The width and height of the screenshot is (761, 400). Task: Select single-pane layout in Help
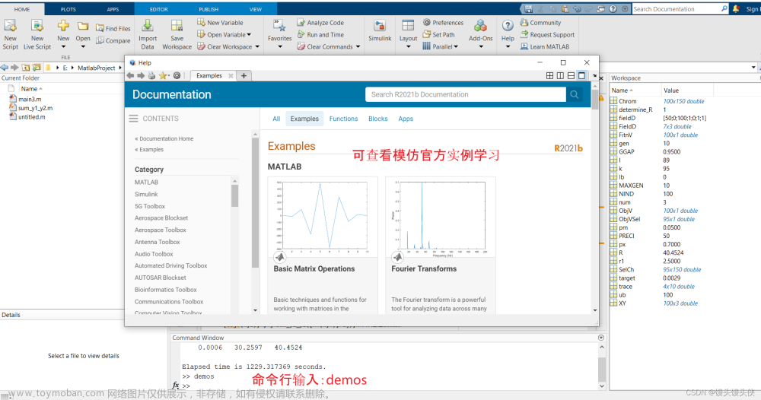click(x=581, y=75)
